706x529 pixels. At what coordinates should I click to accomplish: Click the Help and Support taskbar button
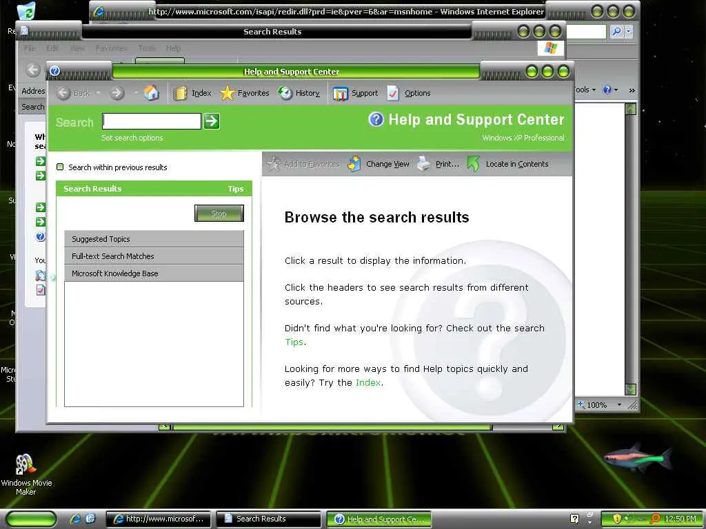point(379,519)
